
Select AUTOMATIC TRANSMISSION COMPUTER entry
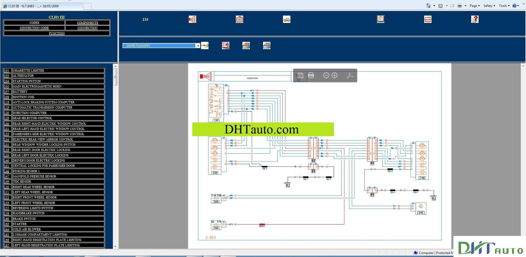(58, 107)
